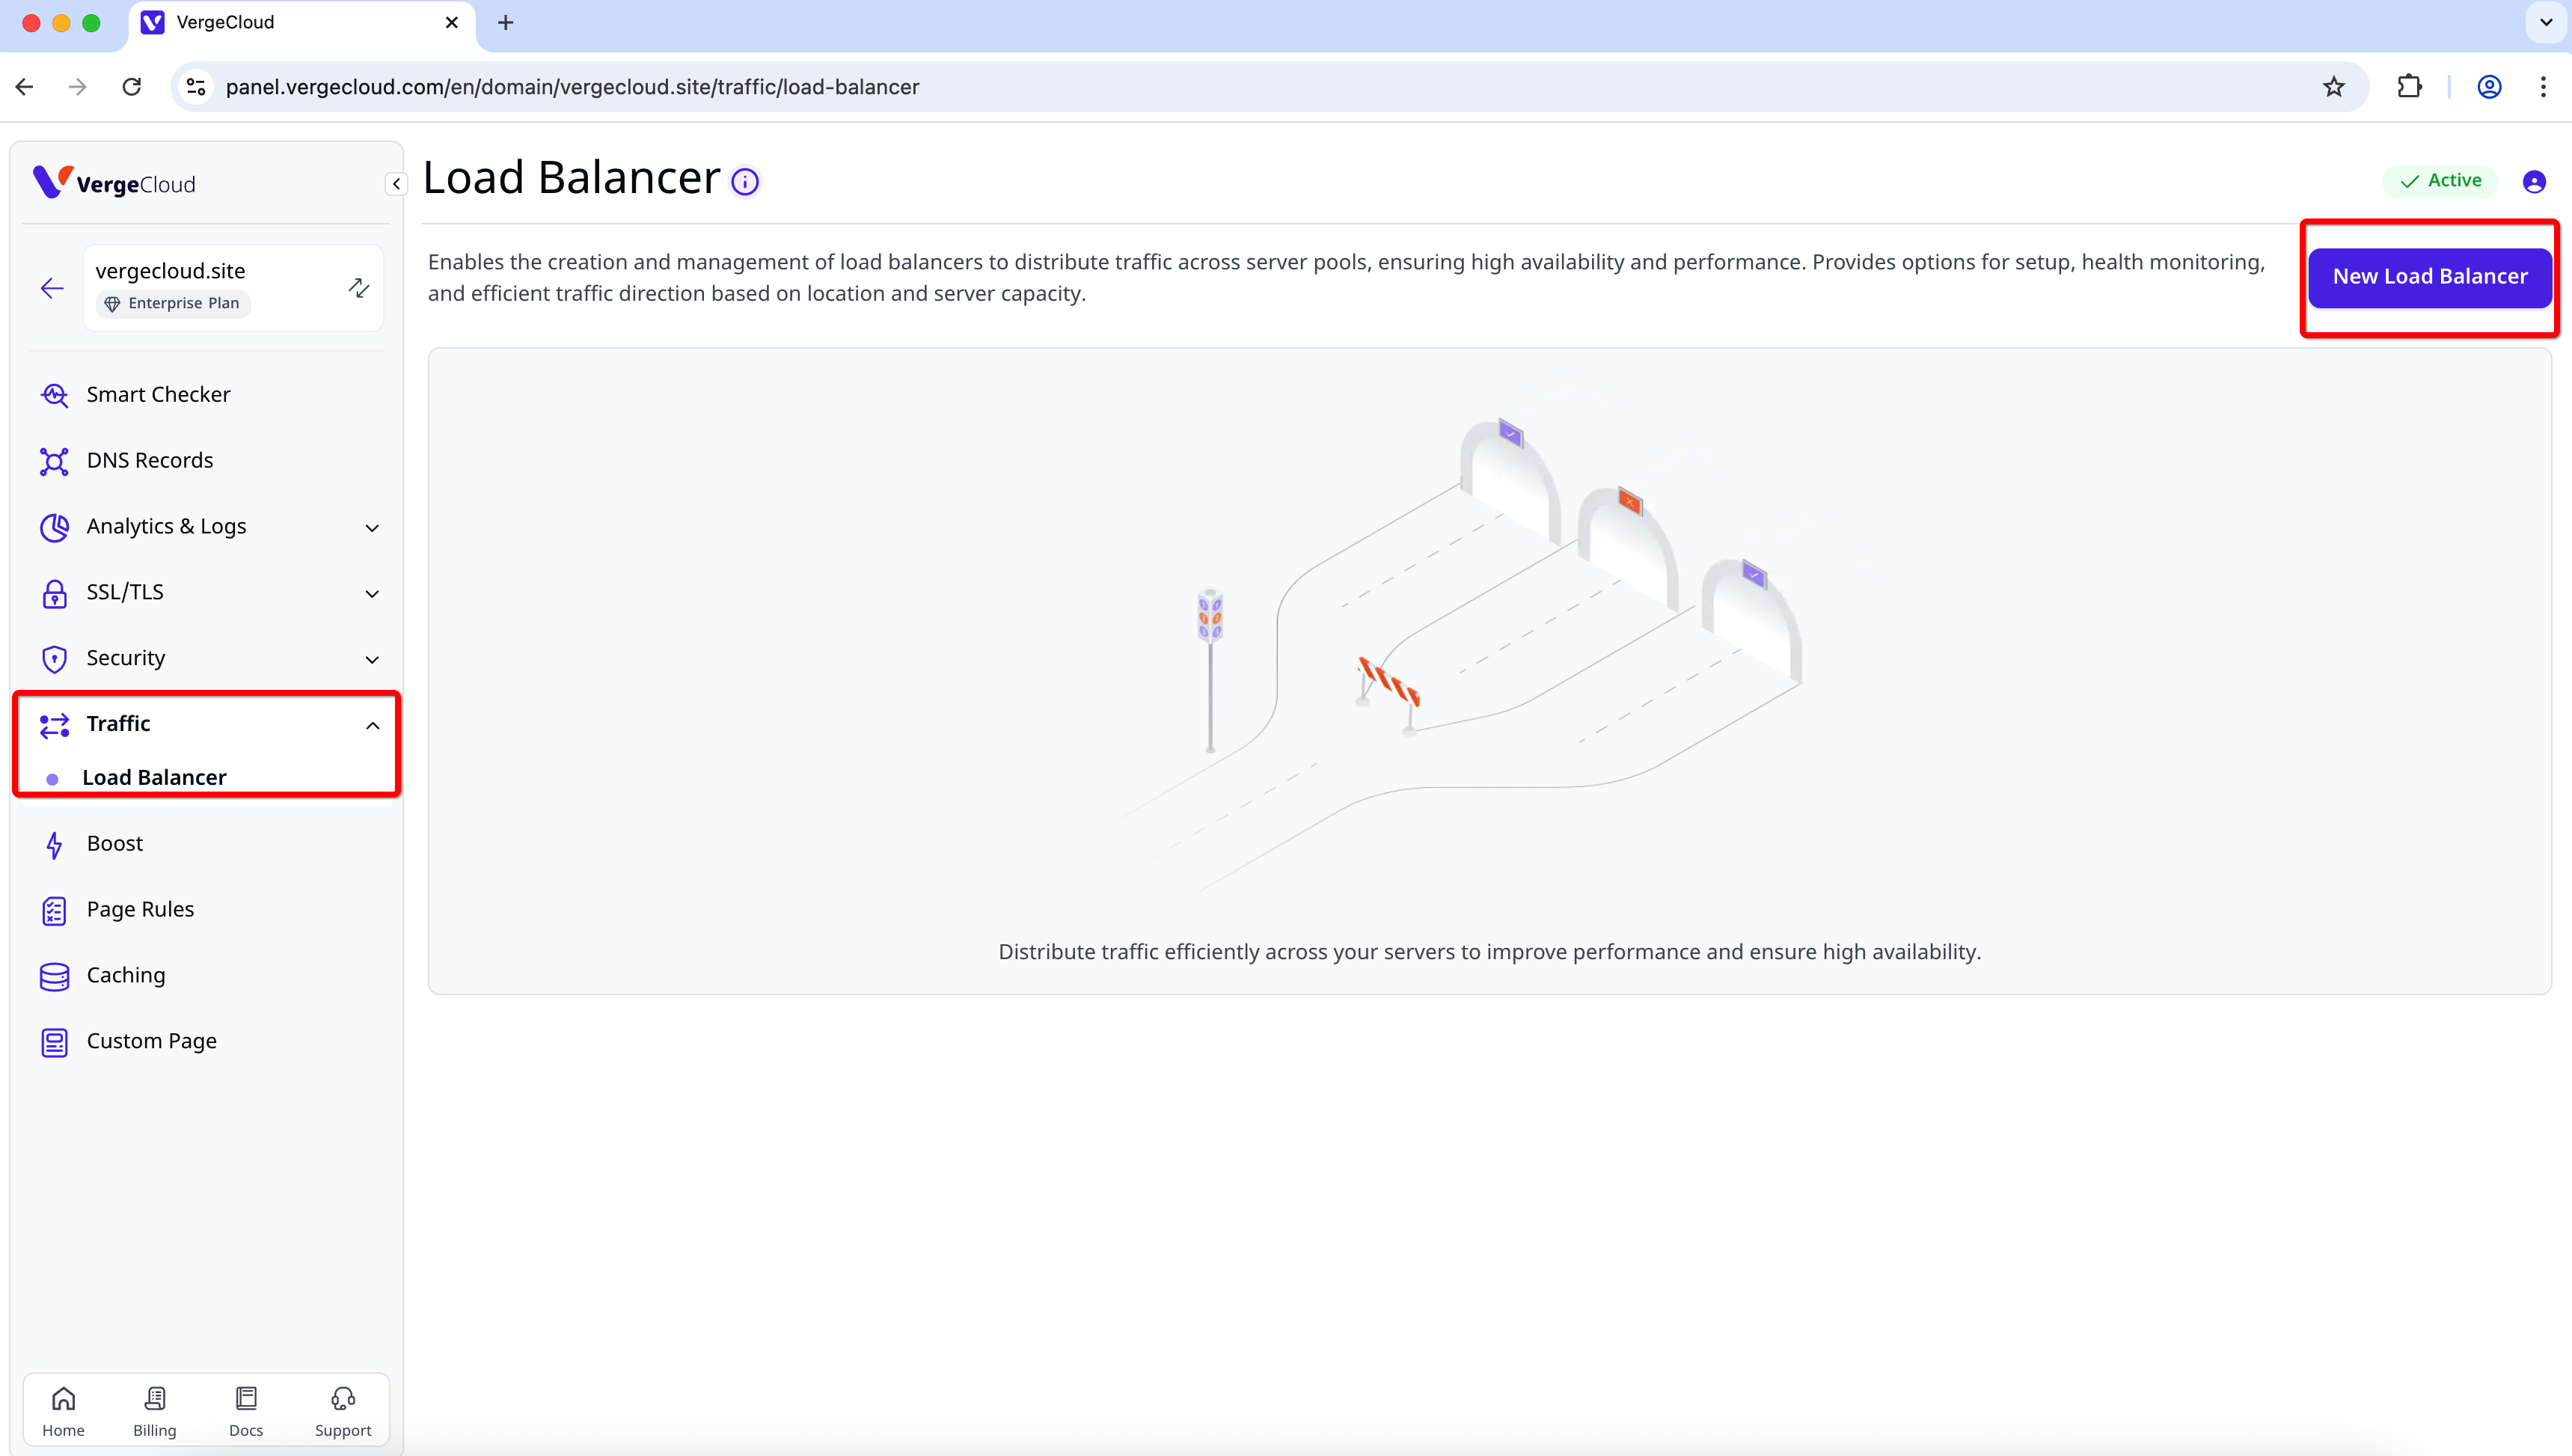Click the info icon beside Load Balancer title

(x=744, y=182)
